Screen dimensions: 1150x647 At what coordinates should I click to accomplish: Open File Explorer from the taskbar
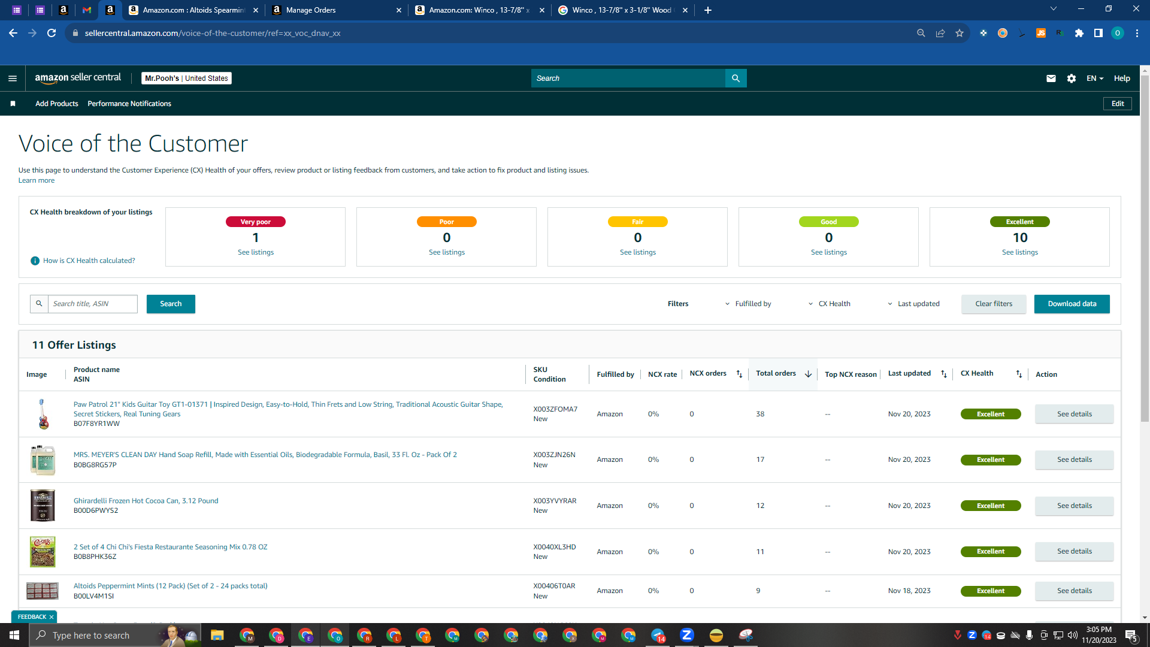pos(217,635)
